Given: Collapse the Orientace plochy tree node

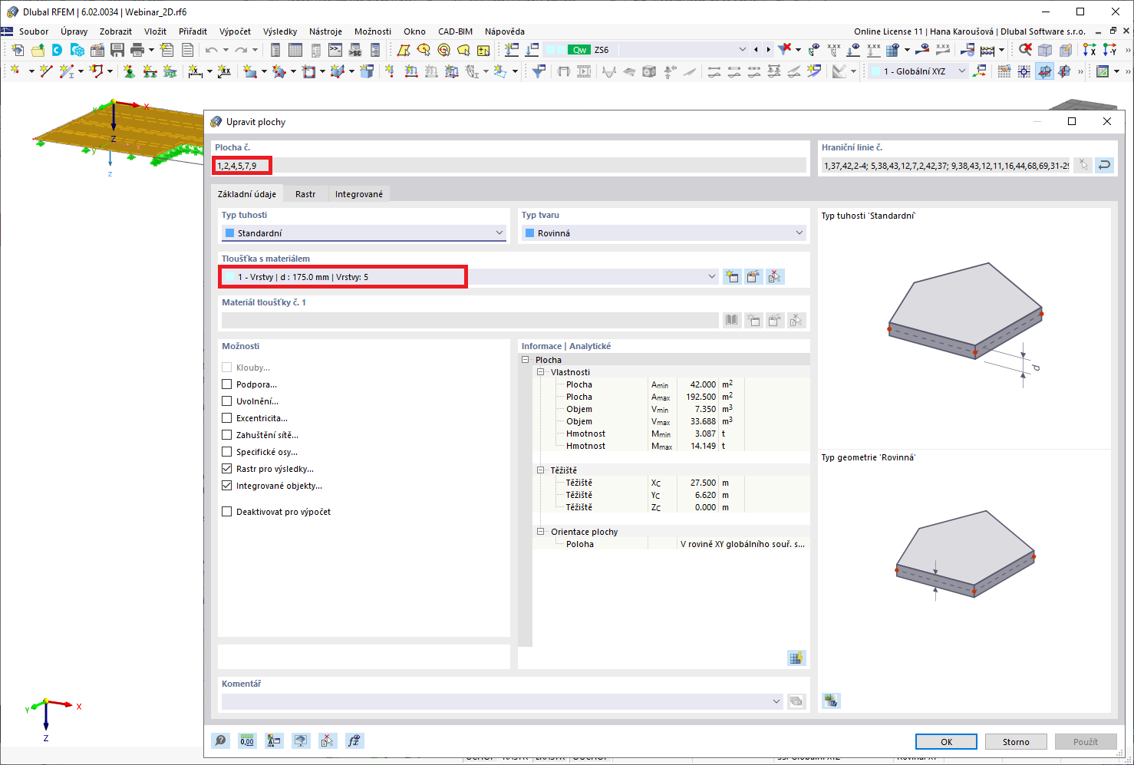Looking at the screenshot, I should click(540, 532).
